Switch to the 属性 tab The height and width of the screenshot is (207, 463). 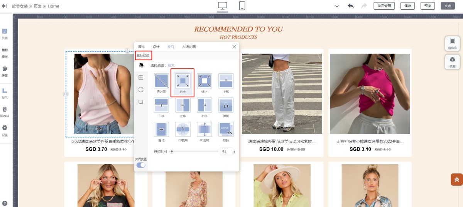tap(142, 47)
